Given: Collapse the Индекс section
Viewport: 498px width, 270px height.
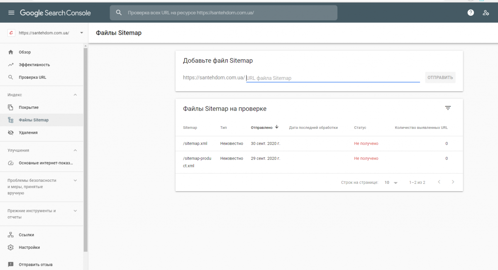Looking at the screenshot, I should coord(75,95).
